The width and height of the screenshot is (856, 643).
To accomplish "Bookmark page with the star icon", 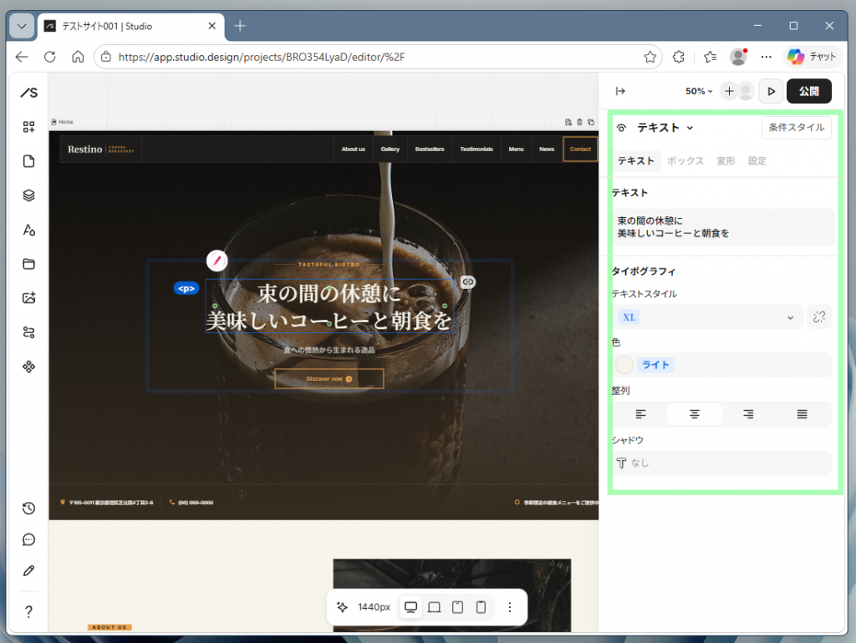I will pyautogui.click(x=650, y=57).
